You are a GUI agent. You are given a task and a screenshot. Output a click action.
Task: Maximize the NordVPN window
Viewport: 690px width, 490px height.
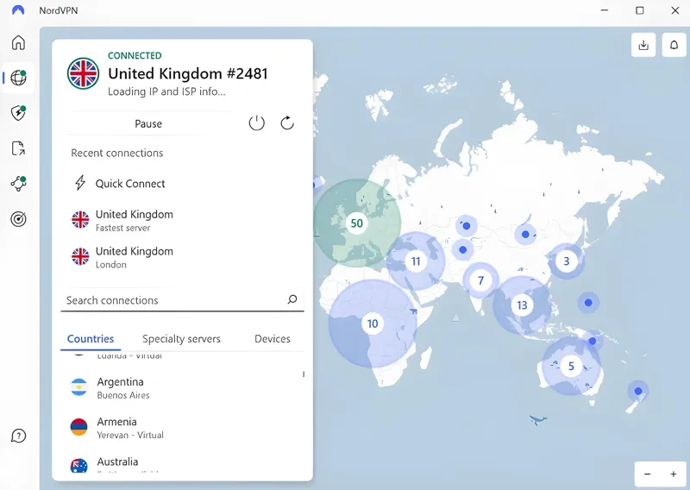pos(640,10)
